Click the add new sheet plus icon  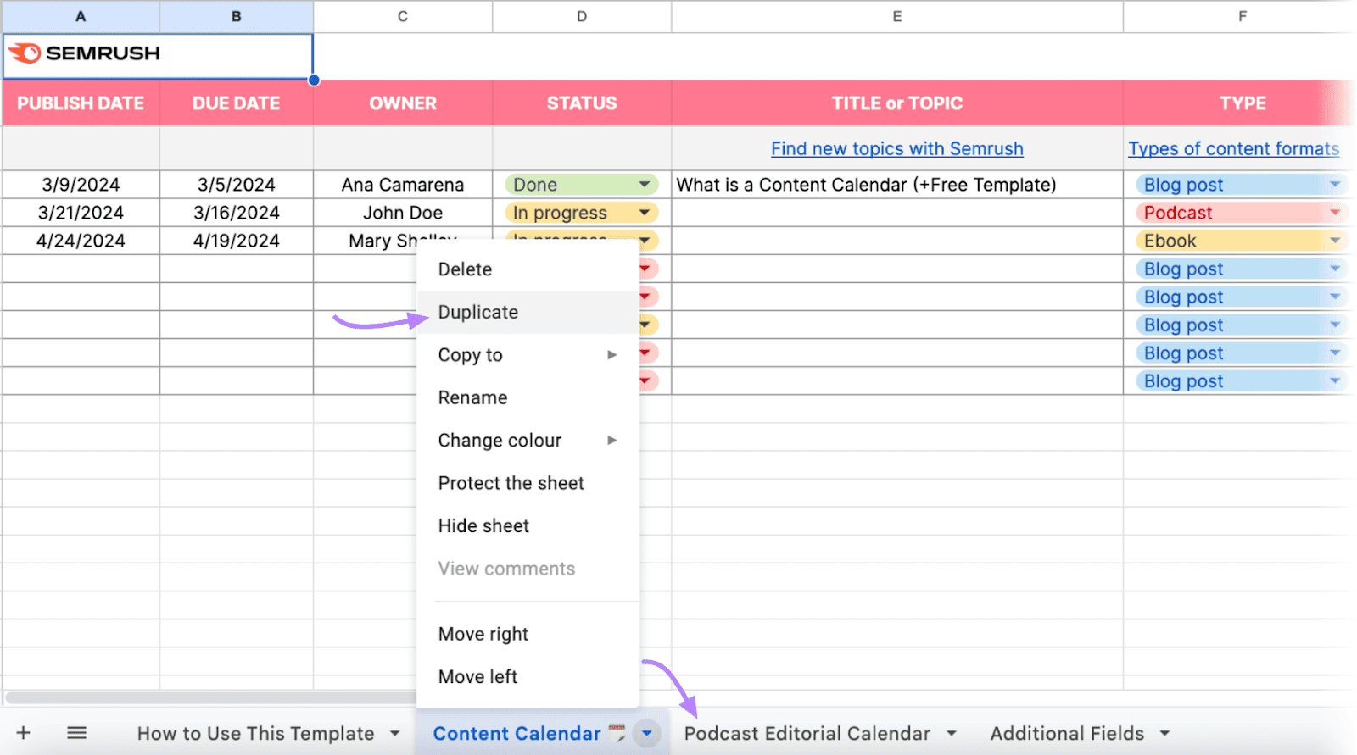click(x=24, y=733)
